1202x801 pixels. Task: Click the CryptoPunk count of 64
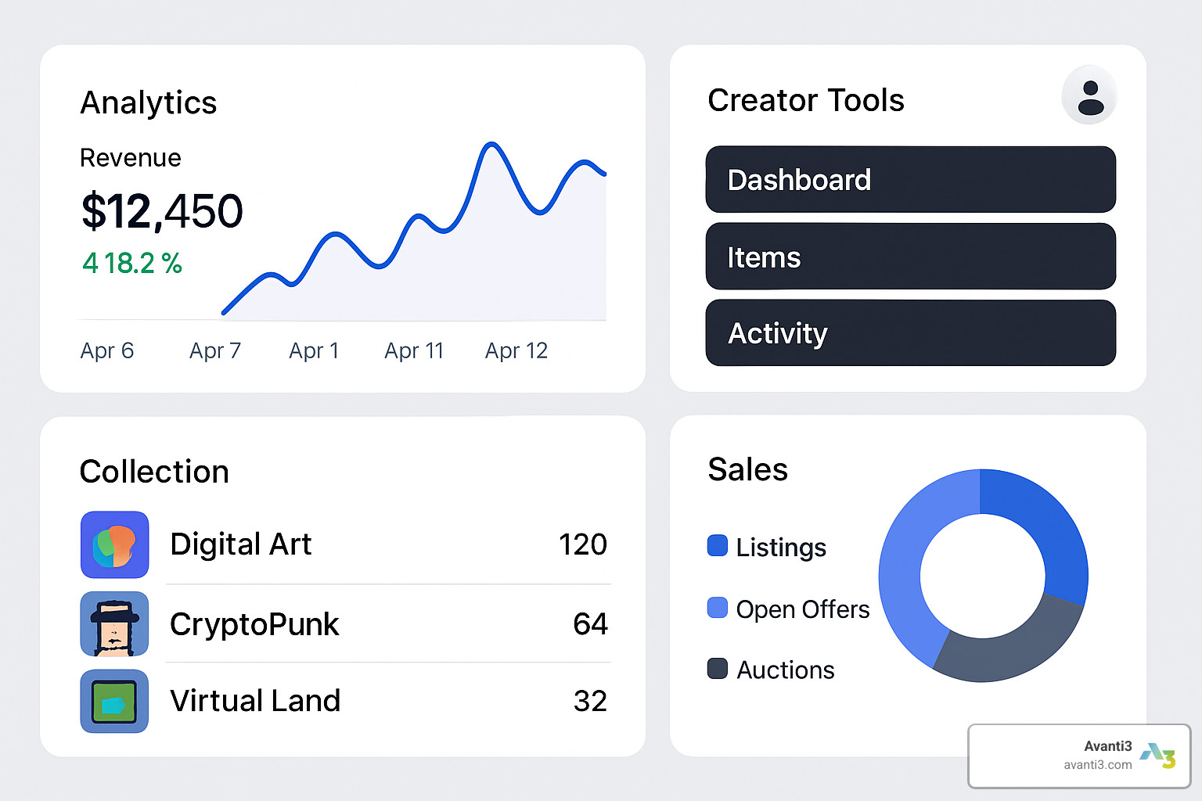pos(590,624)
